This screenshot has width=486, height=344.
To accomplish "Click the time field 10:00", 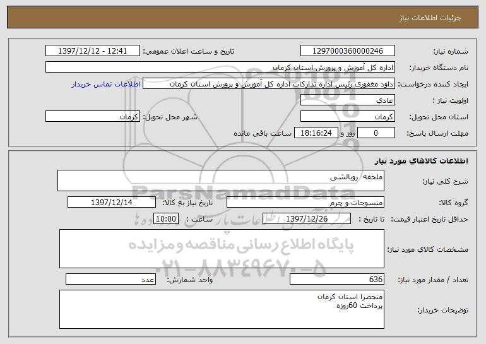I will coord(166,219).
